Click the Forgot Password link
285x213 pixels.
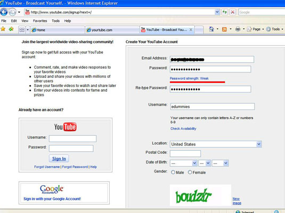coord(75,167)
